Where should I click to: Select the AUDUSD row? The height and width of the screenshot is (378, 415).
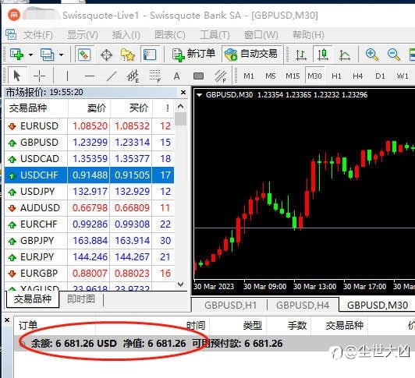[89, 208]
